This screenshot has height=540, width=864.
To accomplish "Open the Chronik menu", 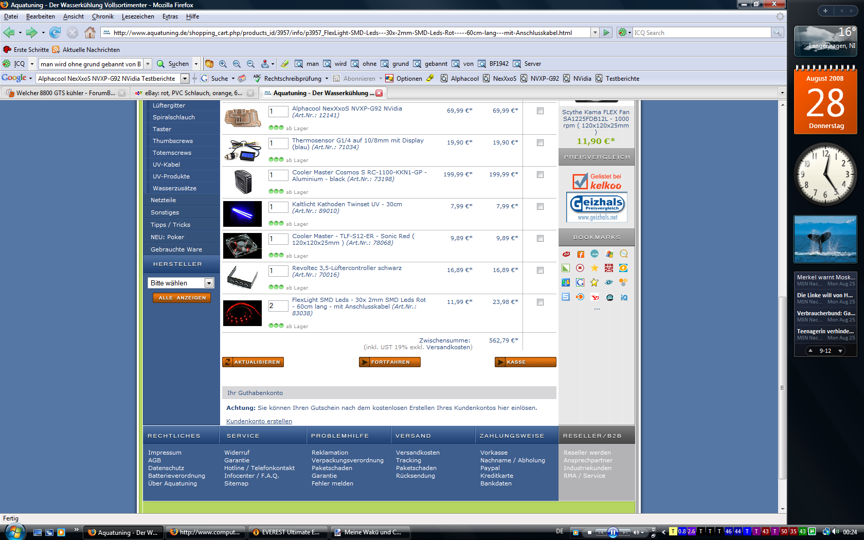I will pyautogui.click(x=102, y=16).
